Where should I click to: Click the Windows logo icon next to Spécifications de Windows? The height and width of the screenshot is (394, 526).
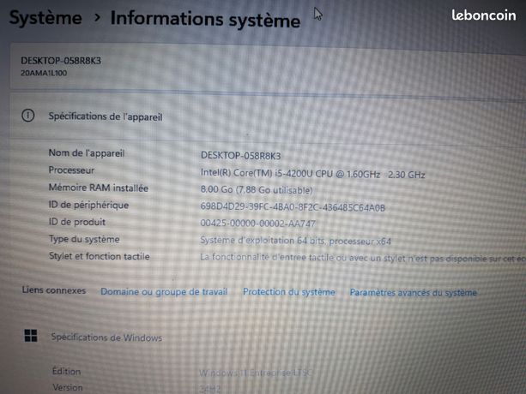[31, 336]
